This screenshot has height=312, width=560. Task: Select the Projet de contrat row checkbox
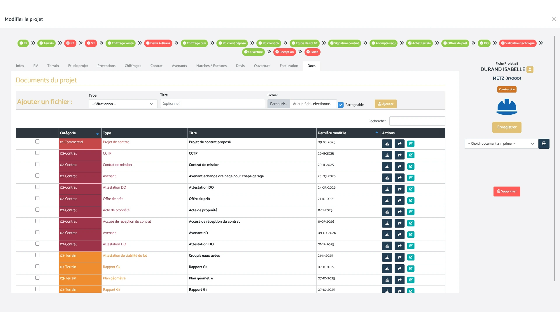[37, 142]
